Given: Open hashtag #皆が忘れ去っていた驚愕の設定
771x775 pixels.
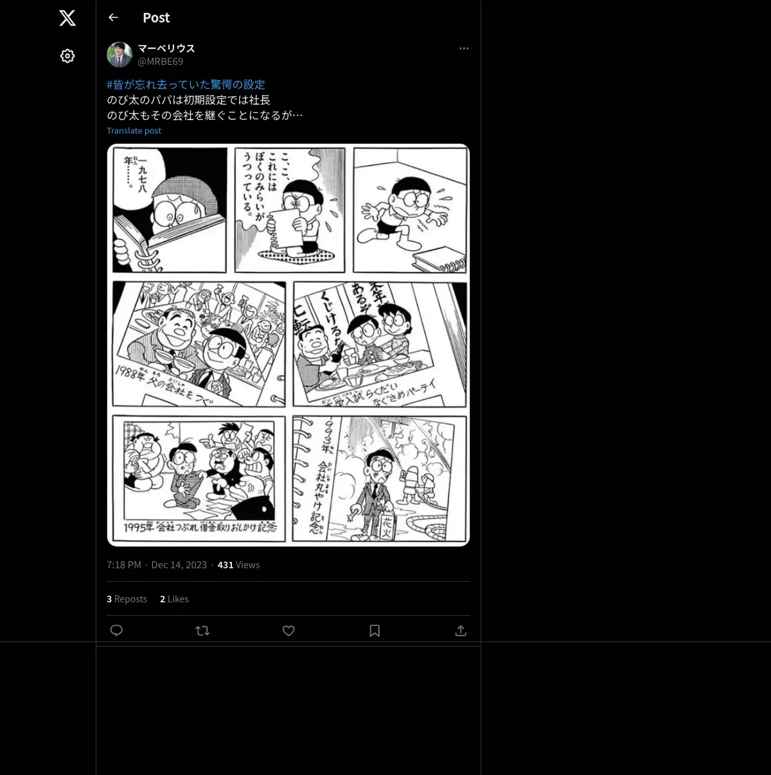Looking at the screenshot, I should coord(186,84).
